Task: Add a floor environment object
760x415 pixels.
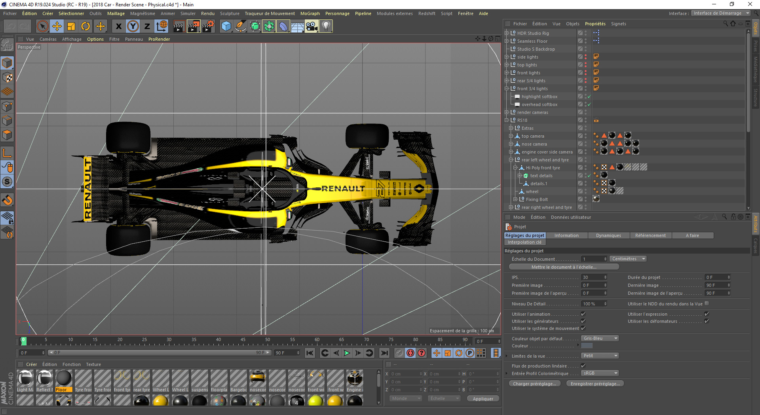Action: point(297,27)
